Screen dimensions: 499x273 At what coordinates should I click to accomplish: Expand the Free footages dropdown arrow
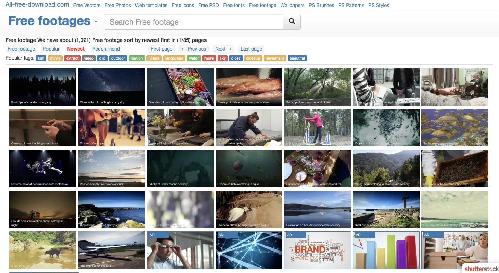coord(96,22)
